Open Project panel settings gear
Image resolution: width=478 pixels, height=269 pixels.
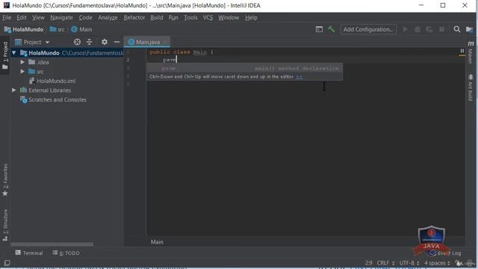pos(105,42)
